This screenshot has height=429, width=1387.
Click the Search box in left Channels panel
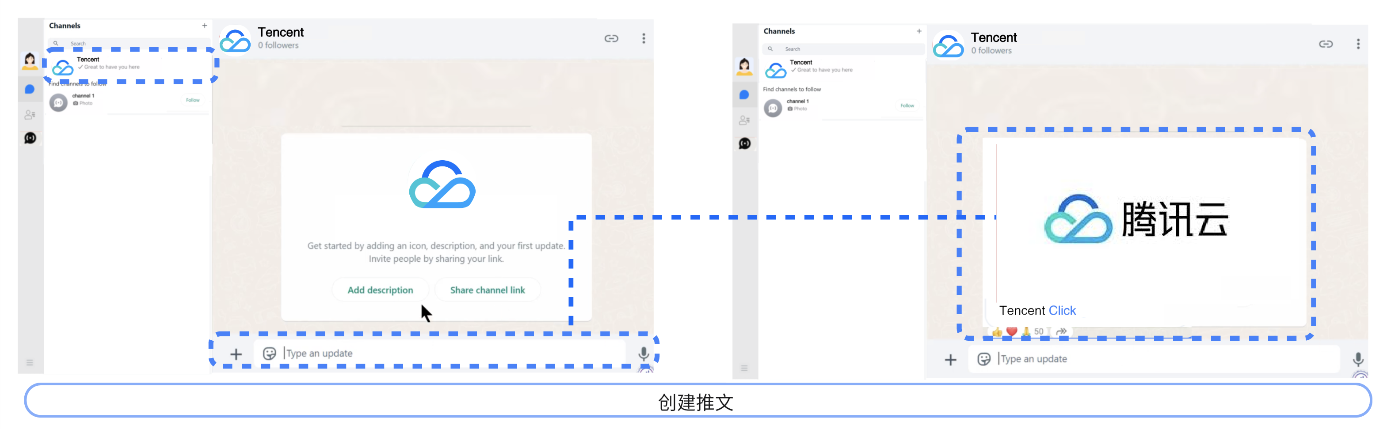click(129, 43)
